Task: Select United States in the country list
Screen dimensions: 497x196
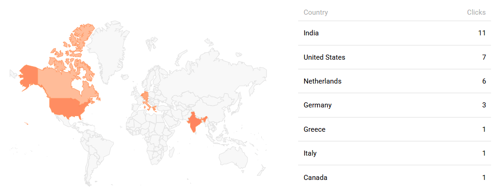Action: pyautogui.click(x=324, y=57)
